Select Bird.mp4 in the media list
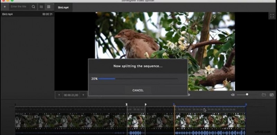 (27, 14)
